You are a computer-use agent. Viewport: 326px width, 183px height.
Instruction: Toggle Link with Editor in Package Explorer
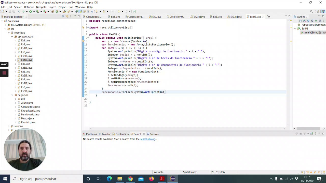[x=67, y=17]
